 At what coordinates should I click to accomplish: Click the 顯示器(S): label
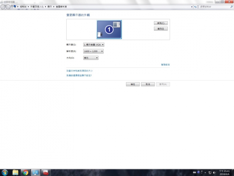[x=71, y=45]
